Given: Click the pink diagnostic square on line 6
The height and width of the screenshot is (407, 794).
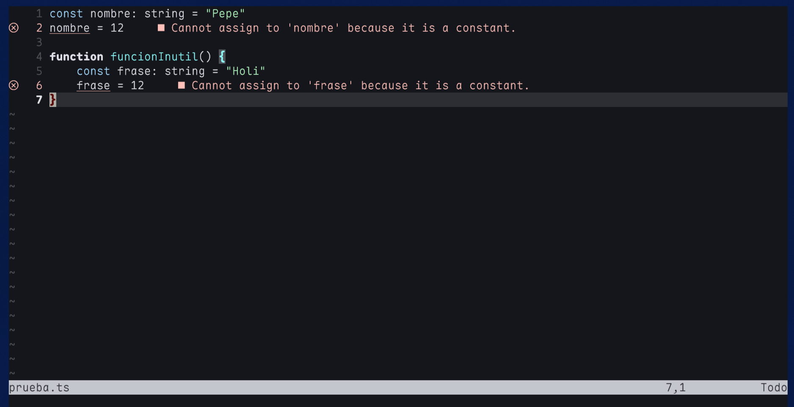Looking at the screenshot, I should [x=182, y=85].
